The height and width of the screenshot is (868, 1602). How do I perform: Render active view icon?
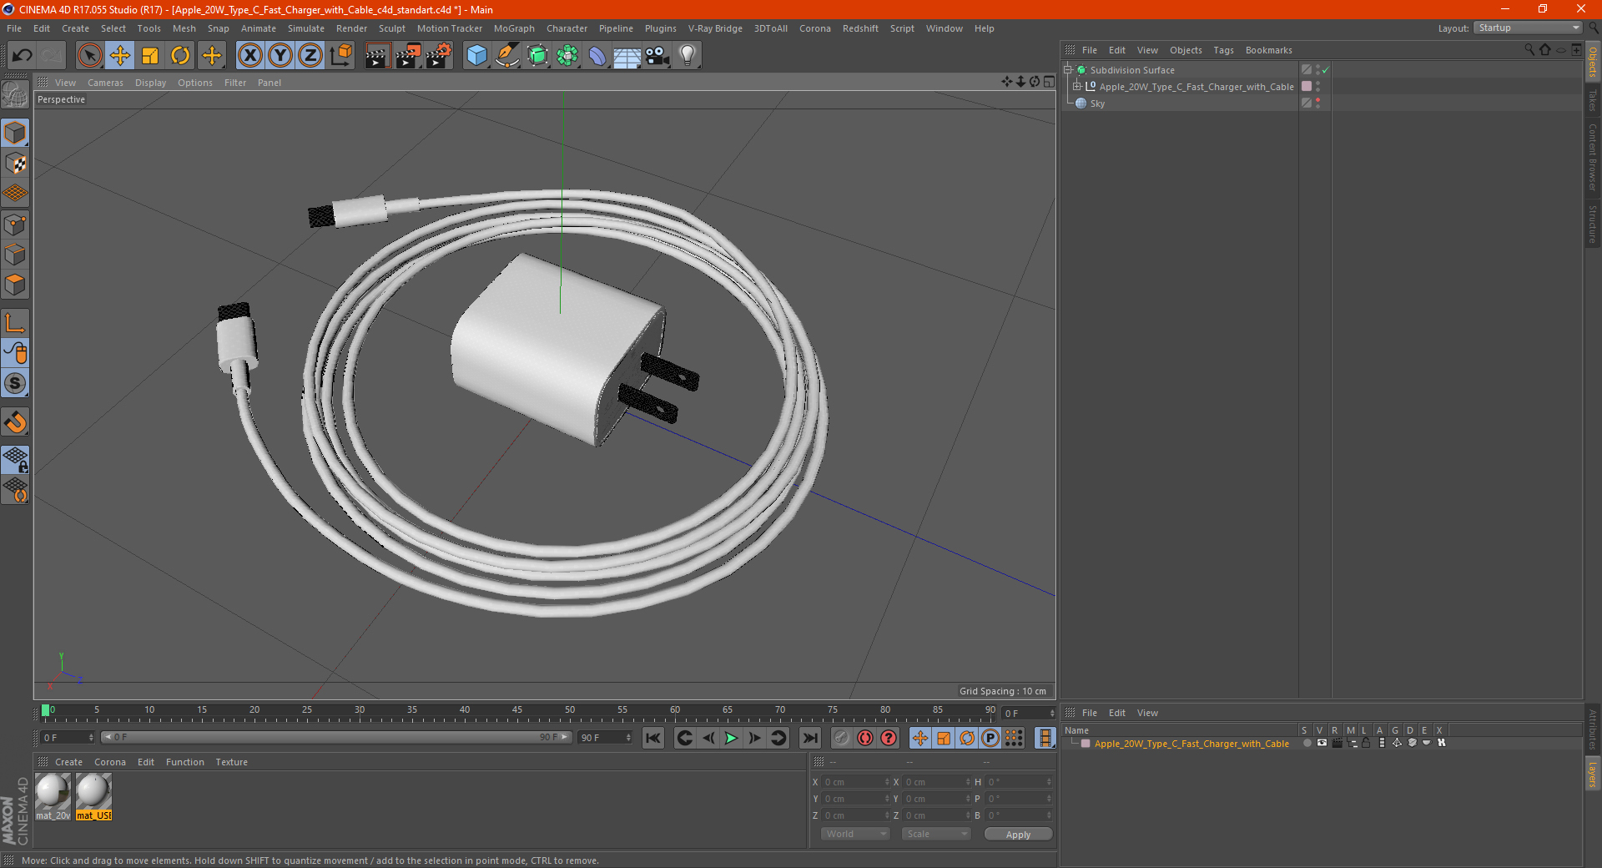pyautogui.click(x=377, y=56)
